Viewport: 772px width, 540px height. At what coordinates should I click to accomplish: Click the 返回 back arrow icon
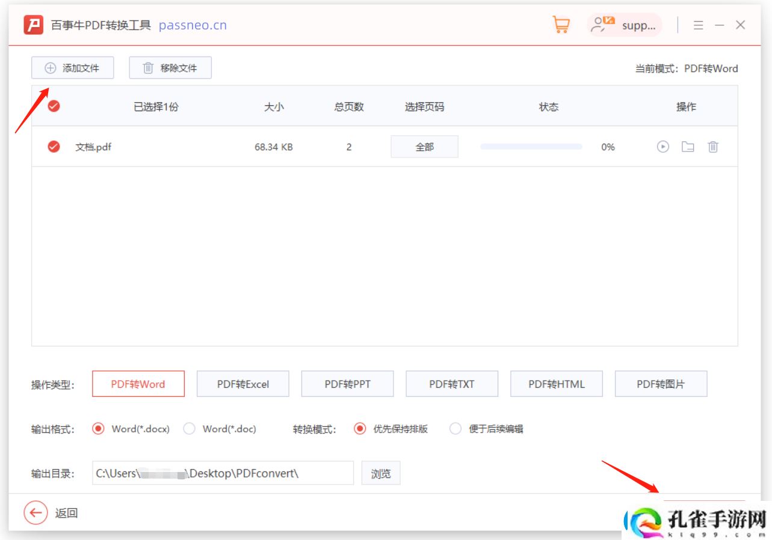(36, 513)
